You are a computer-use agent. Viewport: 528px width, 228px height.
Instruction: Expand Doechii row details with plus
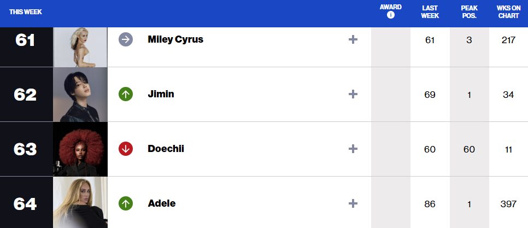pos(353,149)
